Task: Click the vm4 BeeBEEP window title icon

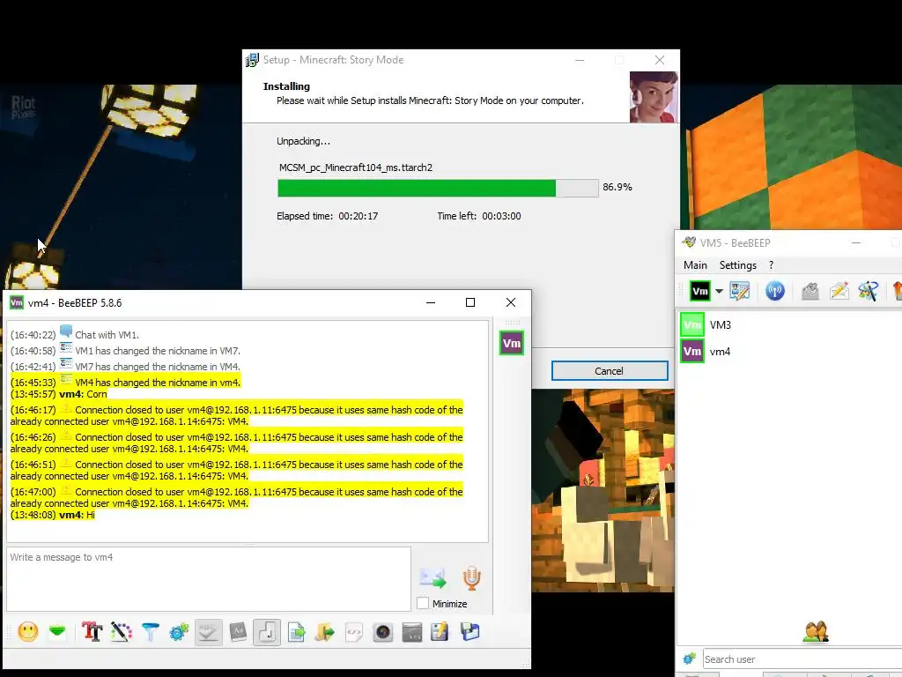Action: click(17, 303)
